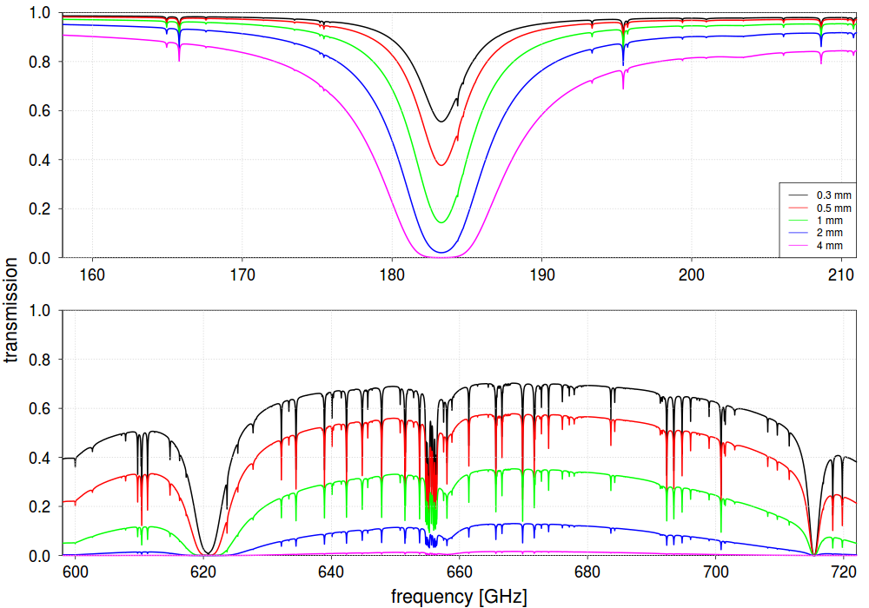Click the "210" frequency tick label
Viewport: 869px width, 608px height.
tap(841, 274)
